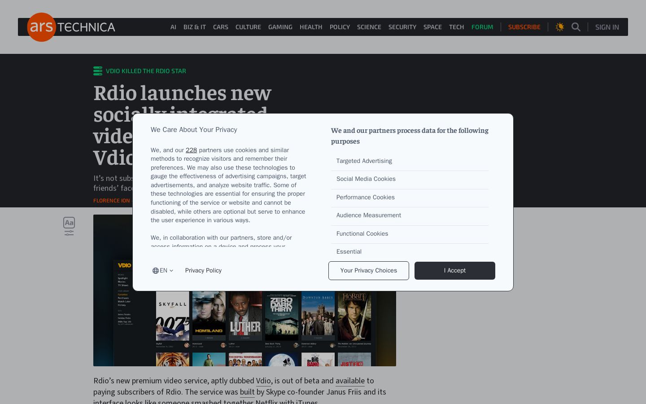Viewport: 646px width, 404px height.
Task: Click the green stack icon beside article tag
Action: pyautogui.click(x=98, y=71)
